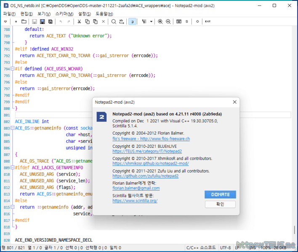Viewport: 298px width, 252px height.
Task: Maximize the Notepad2-mod window
Action: tap(274, 5)
